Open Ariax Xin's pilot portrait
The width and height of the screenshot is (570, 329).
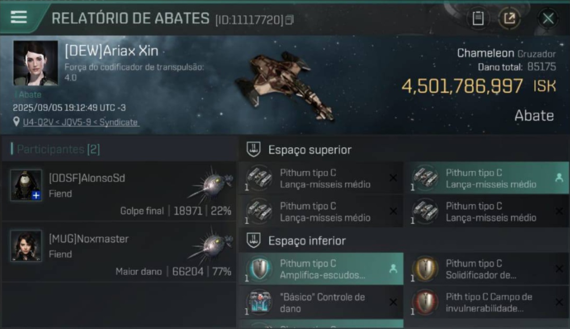pos(36,63)
